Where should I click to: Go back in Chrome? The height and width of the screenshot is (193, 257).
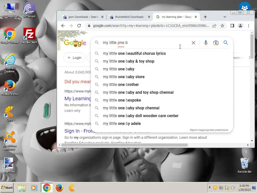click(x=63, y=26)
